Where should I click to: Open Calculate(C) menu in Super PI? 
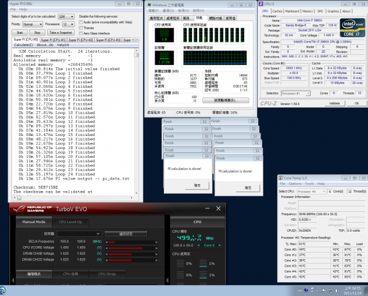click(x=24, y=45)
